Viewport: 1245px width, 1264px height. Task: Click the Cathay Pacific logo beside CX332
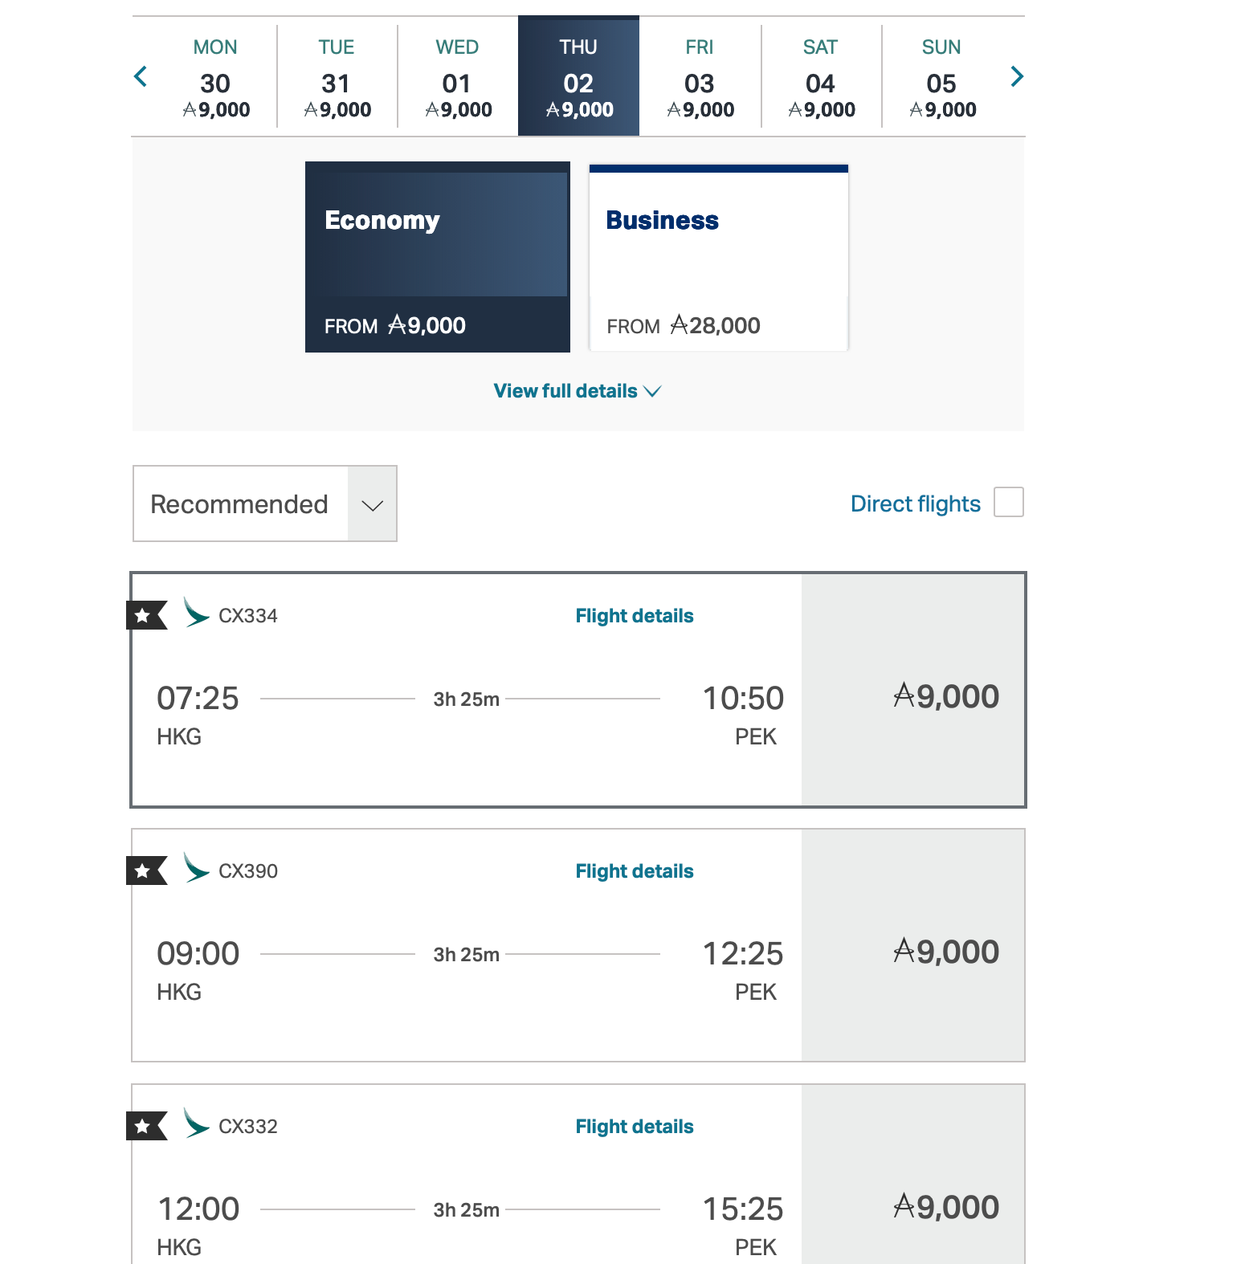196,1126
